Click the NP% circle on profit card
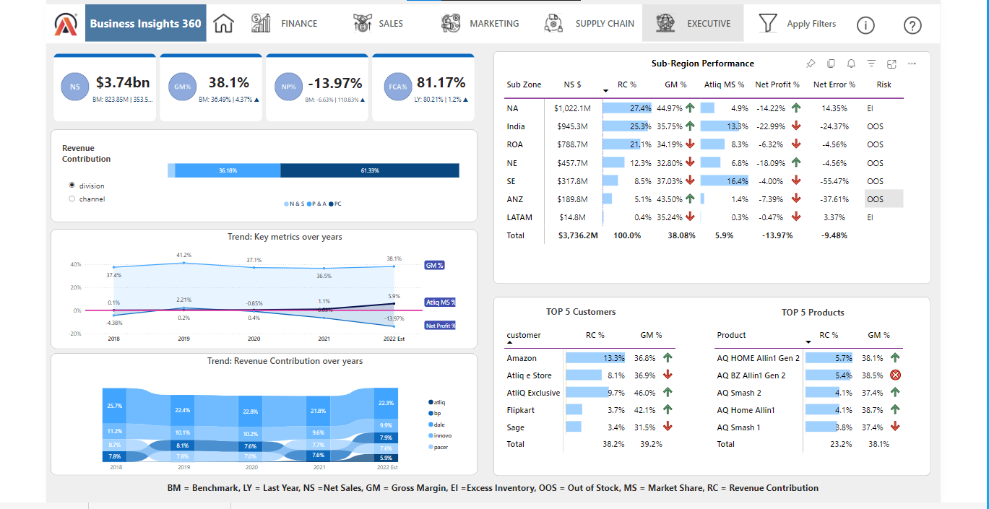This screenshot has height=509, width=989. tap(288, 87)
